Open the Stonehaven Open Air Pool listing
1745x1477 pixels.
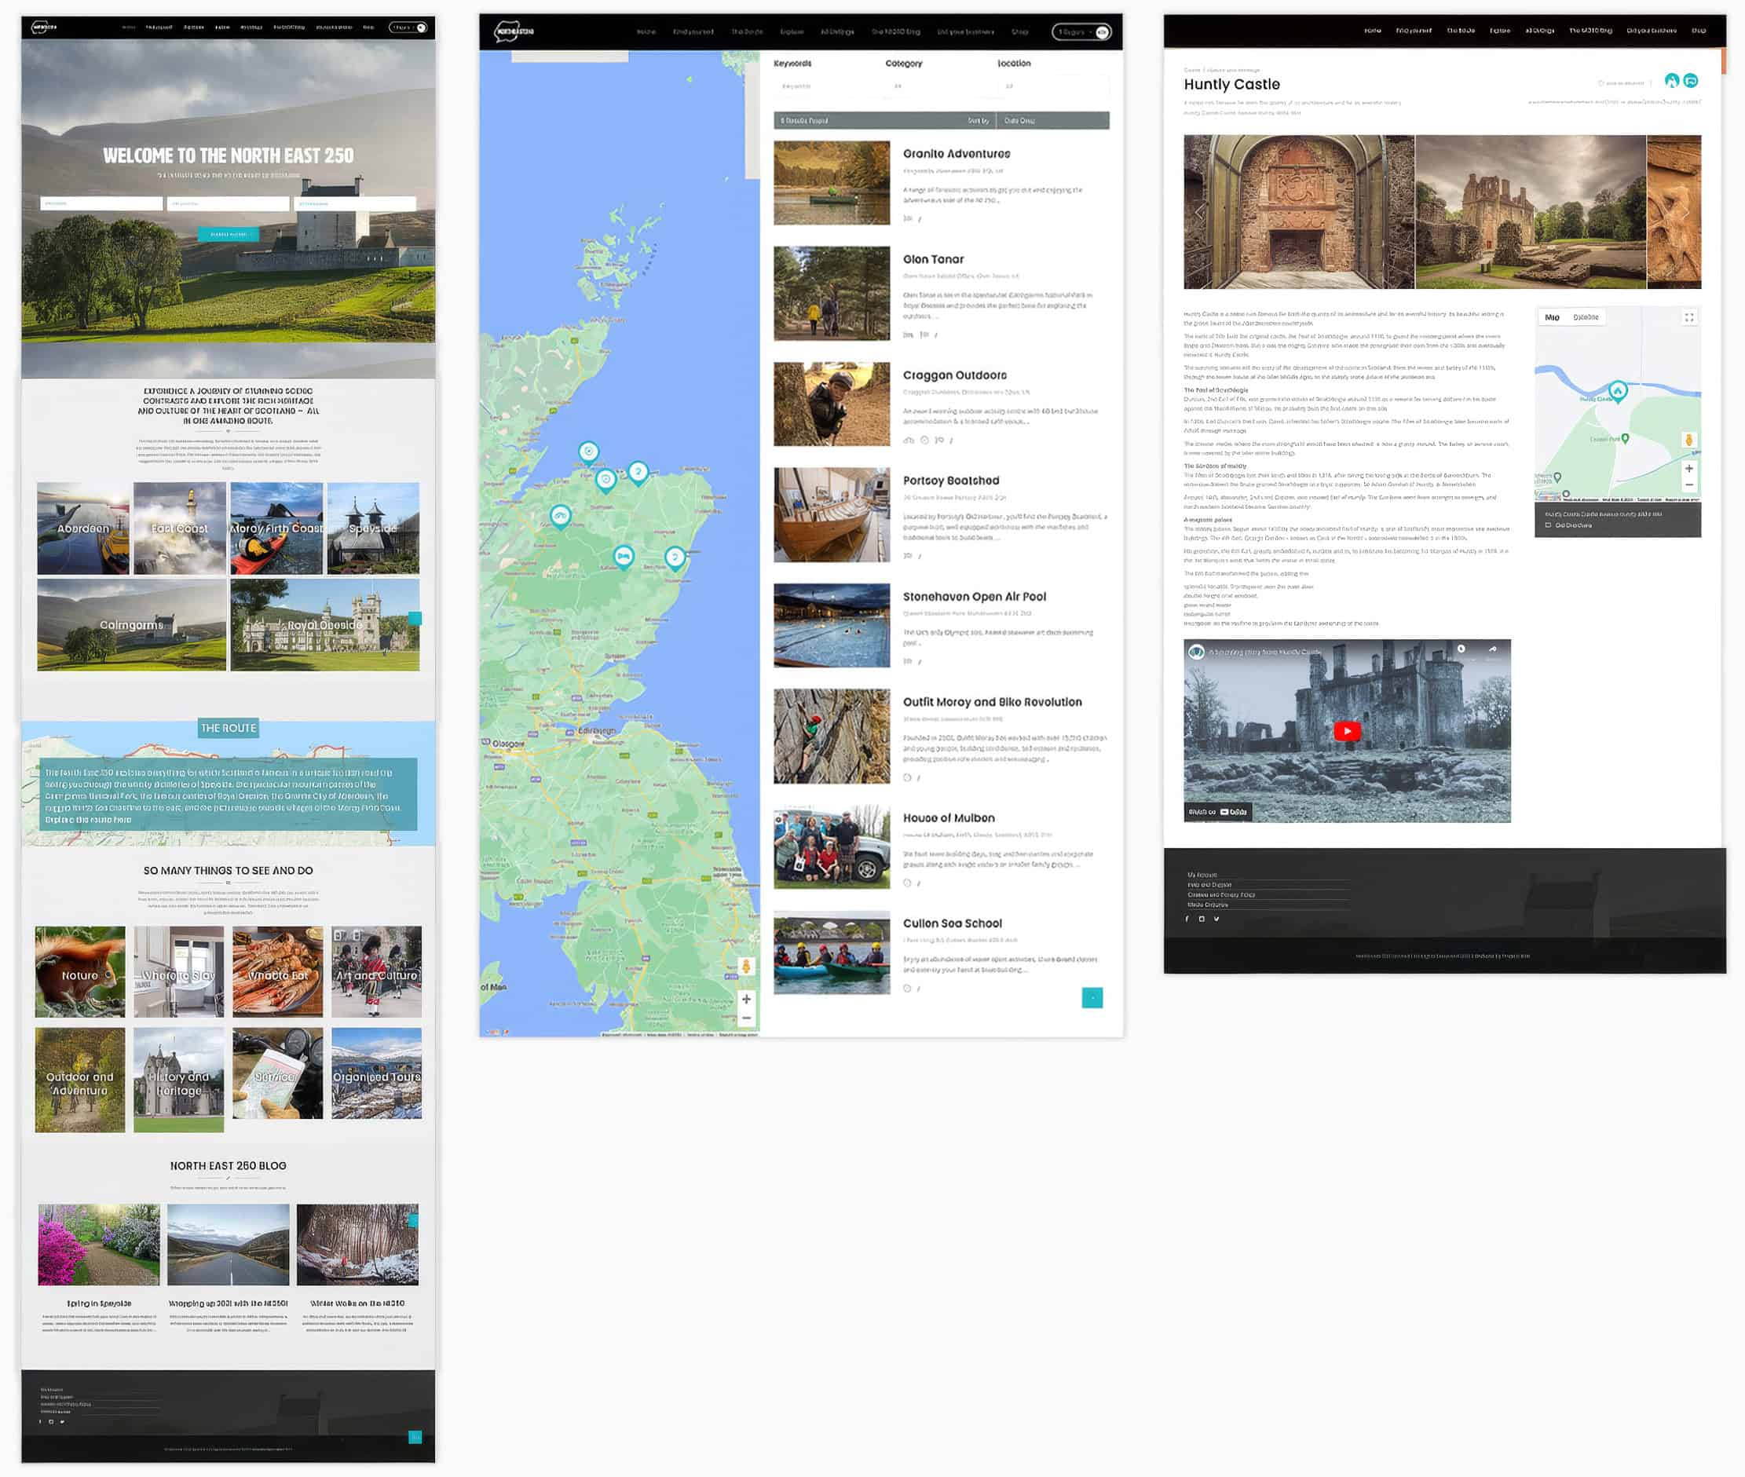[x=975, y=596]
